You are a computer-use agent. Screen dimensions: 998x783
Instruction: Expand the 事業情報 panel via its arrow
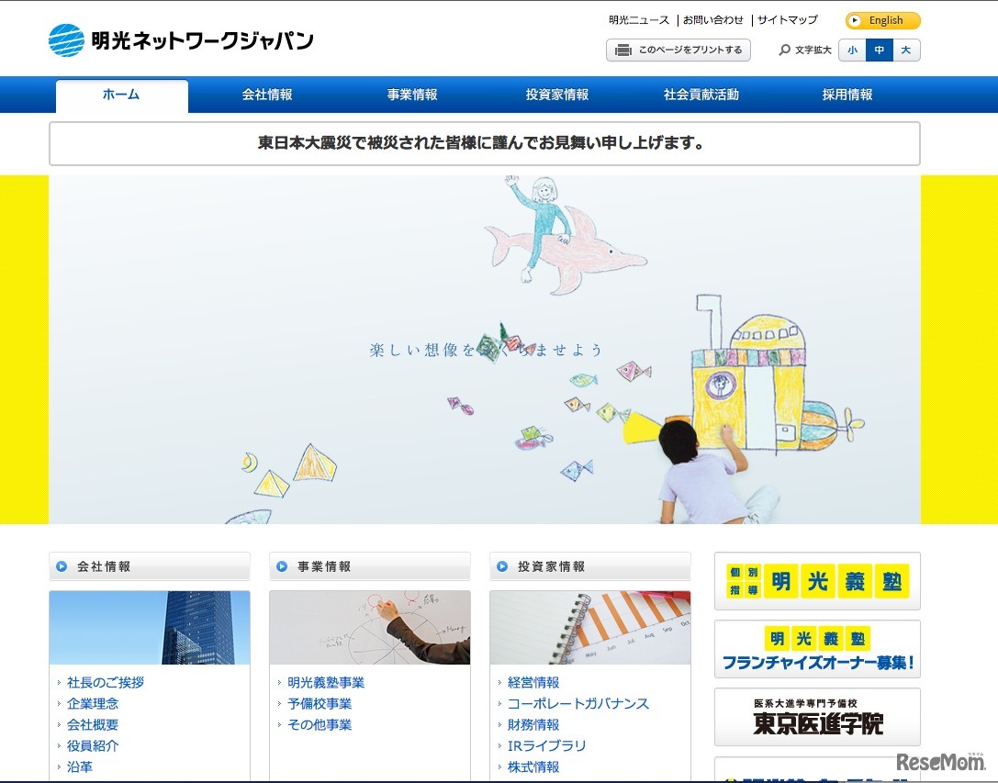tap(281, 565)
